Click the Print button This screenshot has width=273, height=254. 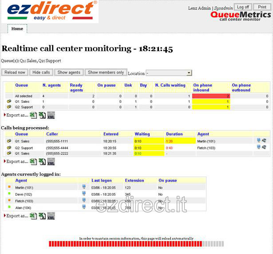click(262, 7)
